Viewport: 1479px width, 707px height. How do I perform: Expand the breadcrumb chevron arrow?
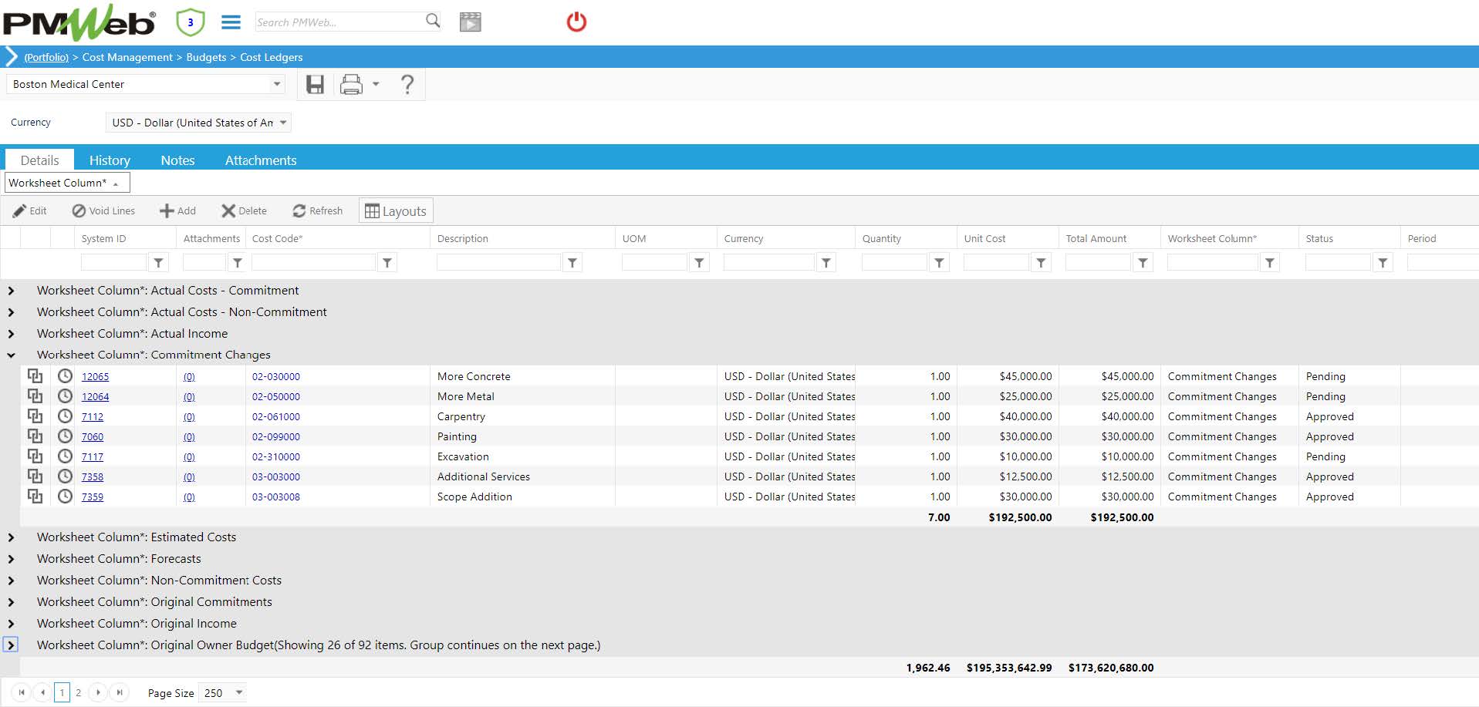click(x=11, y=56)
